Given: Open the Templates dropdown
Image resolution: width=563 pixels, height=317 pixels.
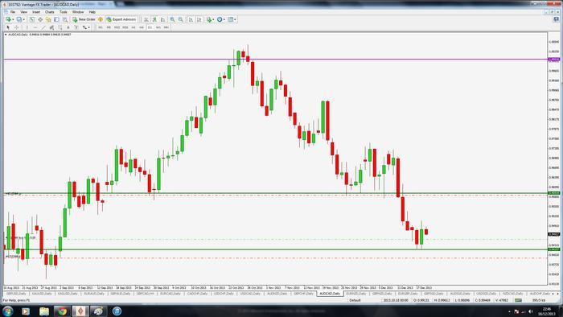Looking at the screenshot, I should point(232,19).
